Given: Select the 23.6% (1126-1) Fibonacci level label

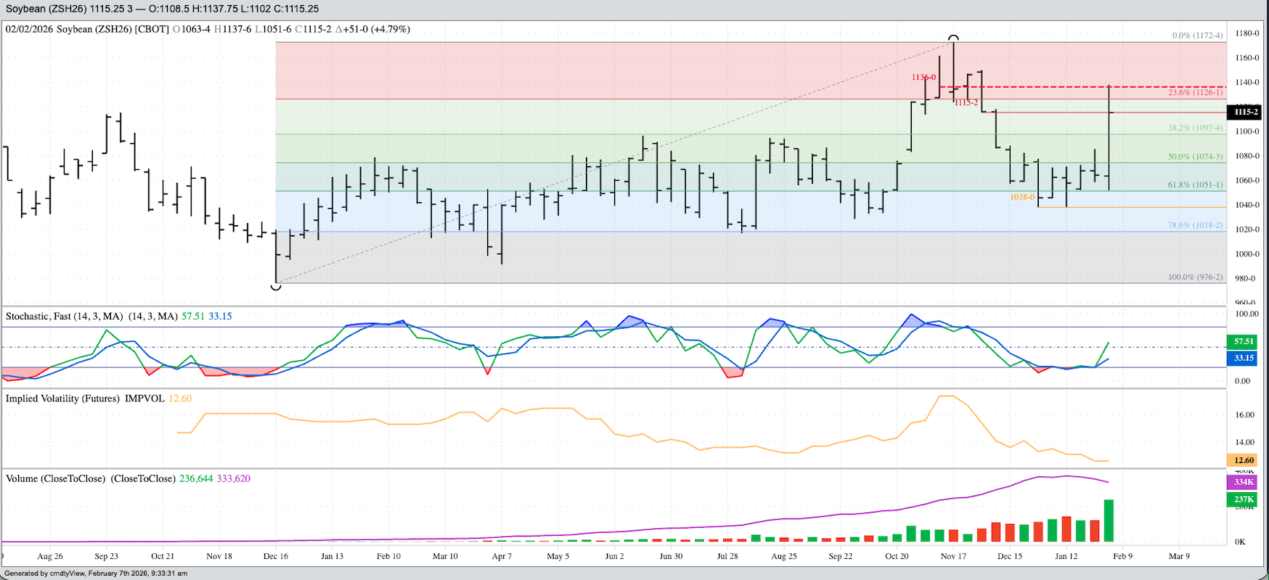Looking at the screenshot, I should (x=1195, y=93).
